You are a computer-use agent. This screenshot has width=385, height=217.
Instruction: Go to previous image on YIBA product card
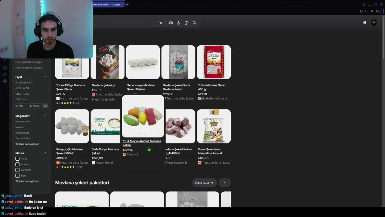pyautogui.click(x=125, y=134)
